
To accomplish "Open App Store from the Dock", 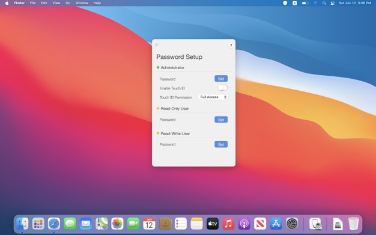I will [276, 224].
